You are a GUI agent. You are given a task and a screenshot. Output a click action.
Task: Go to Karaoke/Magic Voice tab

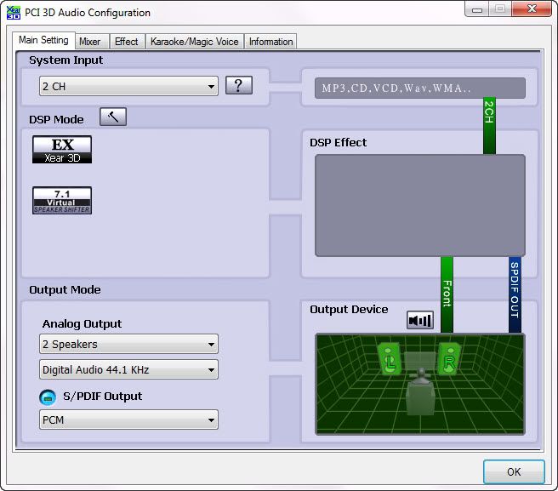coord(194,42)
